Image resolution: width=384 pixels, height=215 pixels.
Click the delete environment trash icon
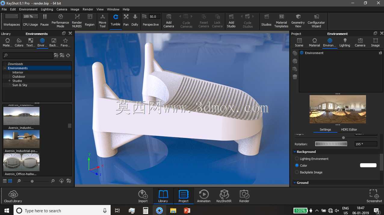(295, 77)
